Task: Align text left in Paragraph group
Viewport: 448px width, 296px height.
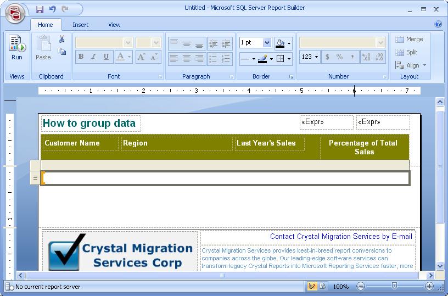Action: [174, 59]
